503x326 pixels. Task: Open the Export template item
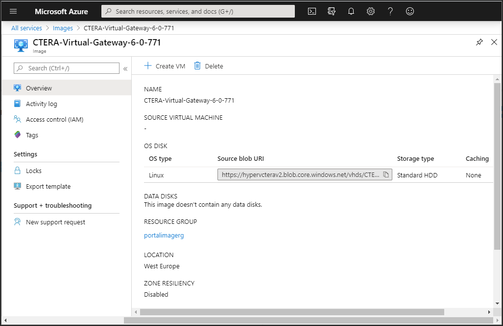67,186
